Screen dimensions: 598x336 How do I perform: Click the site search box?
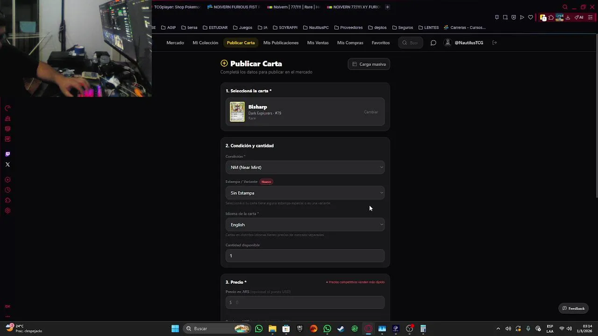pyautogui.click(x=411, y=43)
